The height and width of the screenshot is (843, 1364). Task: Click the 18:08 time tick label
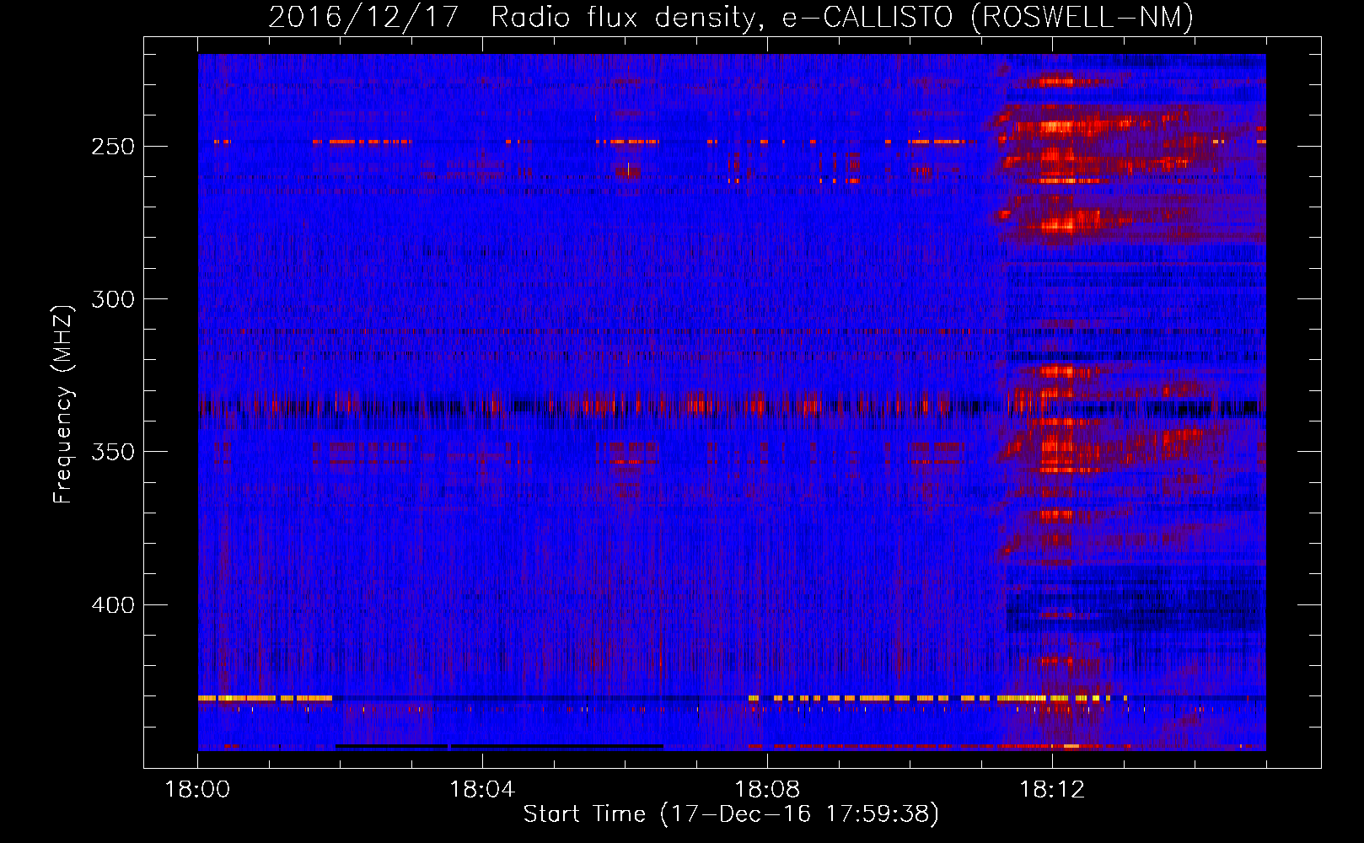767,790
